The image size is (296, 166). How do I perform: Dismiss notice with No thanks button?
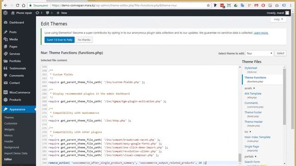pos(84,40)
